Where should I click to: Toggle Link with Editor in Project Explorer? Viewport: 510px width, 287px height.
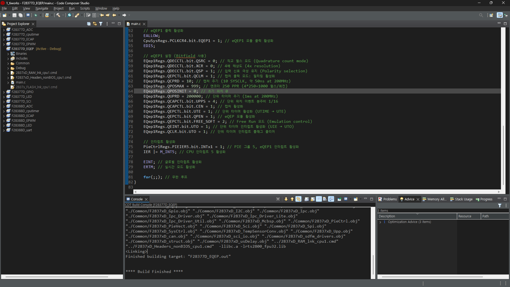(95, 24)
